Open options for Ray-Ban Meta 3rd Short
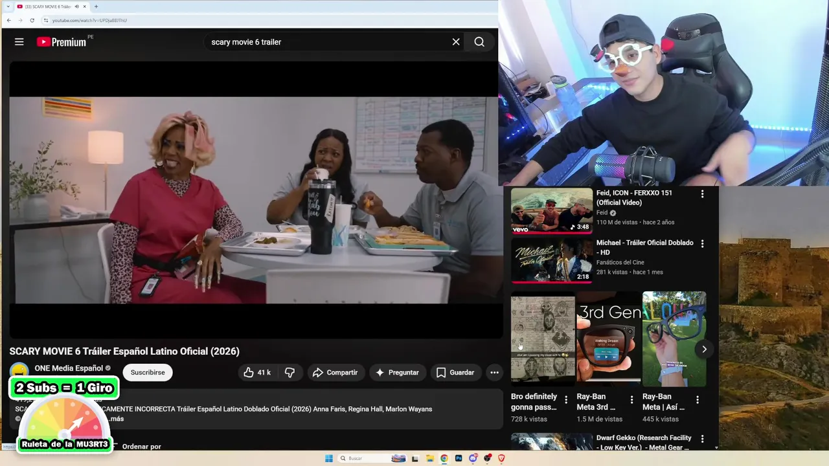829x466 pixels. 632,400
